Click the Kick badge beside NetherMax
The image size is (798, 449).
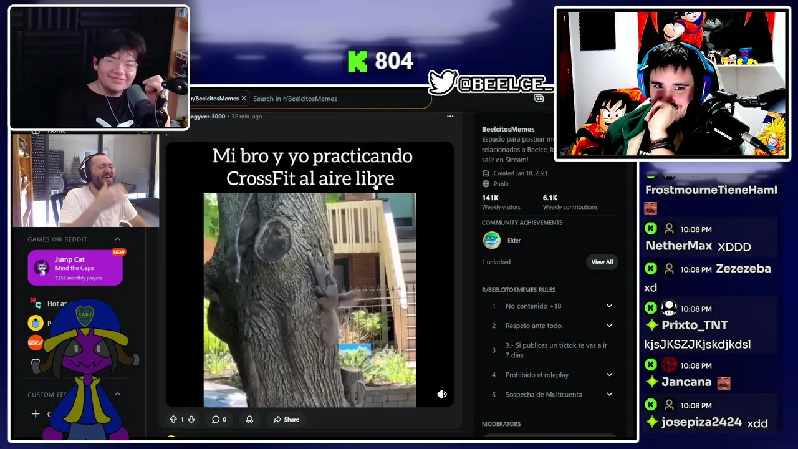click(x=651, y=229)
